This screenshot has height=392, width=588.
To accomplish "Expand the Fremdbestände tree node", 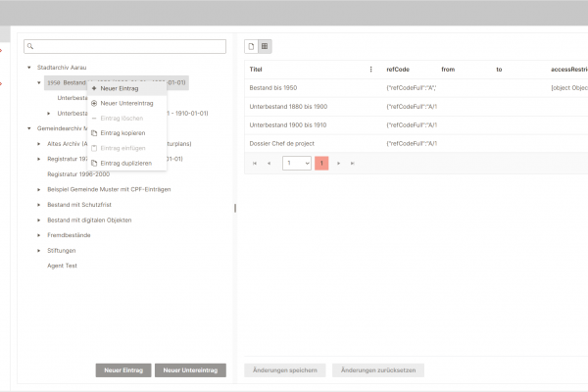I will (39, 235).
